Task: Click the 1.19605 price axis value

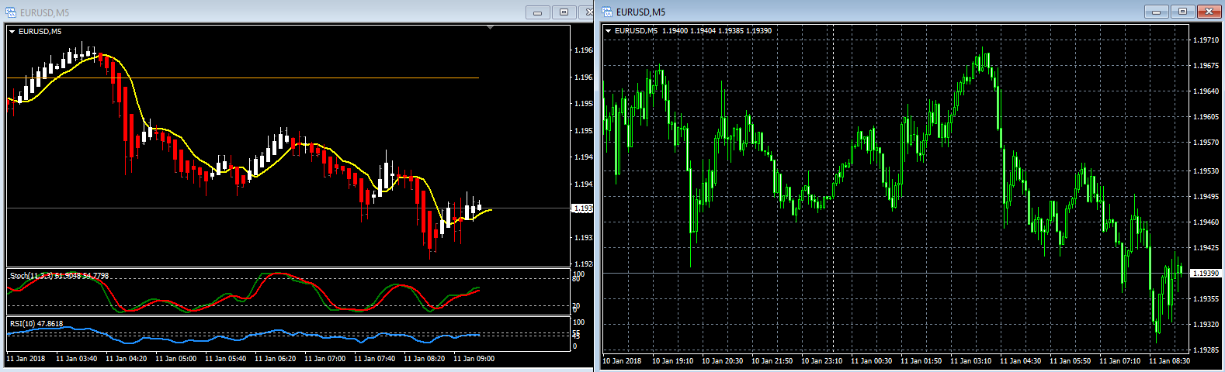Action: (x=1206, y=117)
